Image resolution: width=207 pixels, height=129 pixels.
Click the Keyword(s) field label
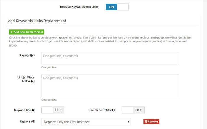coord(27,55)
